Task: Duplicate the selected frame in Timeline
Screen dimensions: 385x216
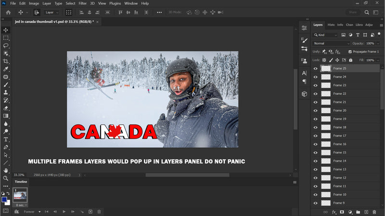Action: click(x=90, y=211)
